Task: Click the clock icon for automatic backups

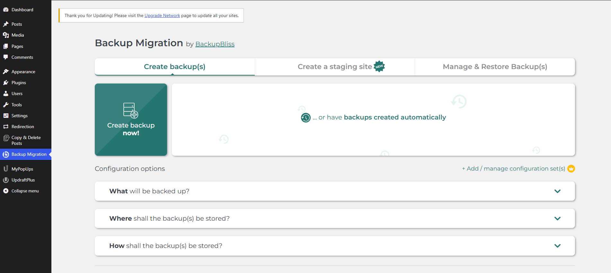Action: tap(305, 118)
